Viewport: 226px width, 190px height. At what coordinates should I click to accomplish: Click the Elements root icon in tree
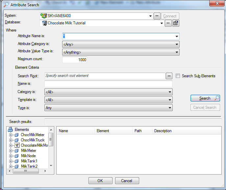click(x=10, y=130)
